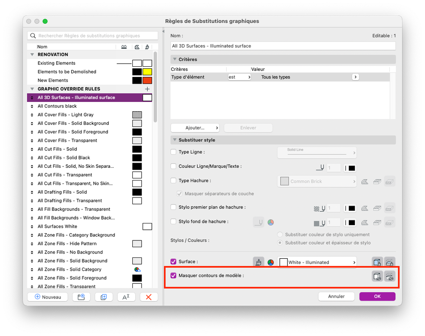Duplicate the selected rule with the copy icon
The width and height of the screenshot is (425, 336).
pos(104,297)
